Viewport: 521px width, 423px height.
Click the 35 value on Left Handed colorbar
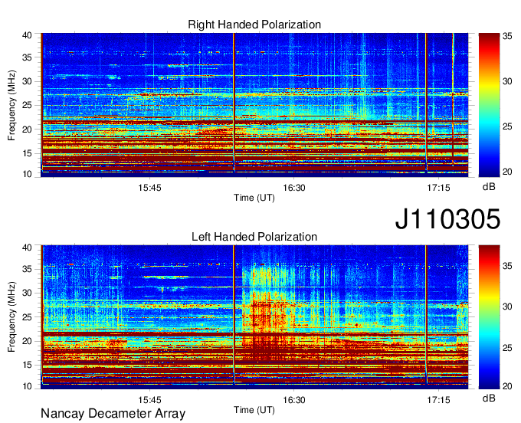(507, 265)
